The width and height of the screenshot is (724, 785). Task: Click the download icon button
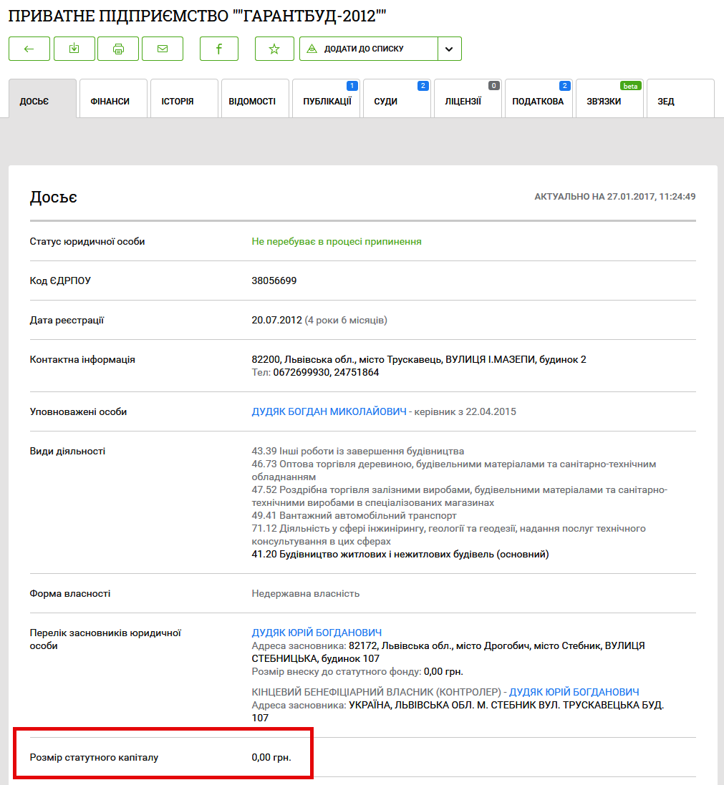tap(74, 49)
